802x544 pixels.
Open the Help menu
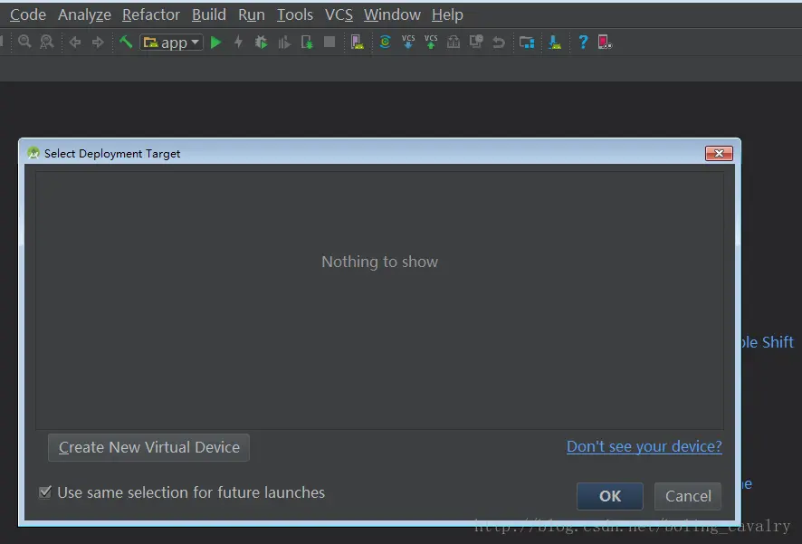pos(447,14)
